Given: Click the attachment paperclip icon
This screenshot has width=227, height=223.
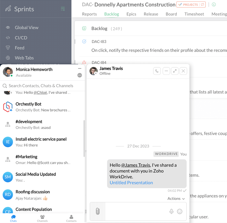Looking at the screenshot, I should (x=98, y=211).
